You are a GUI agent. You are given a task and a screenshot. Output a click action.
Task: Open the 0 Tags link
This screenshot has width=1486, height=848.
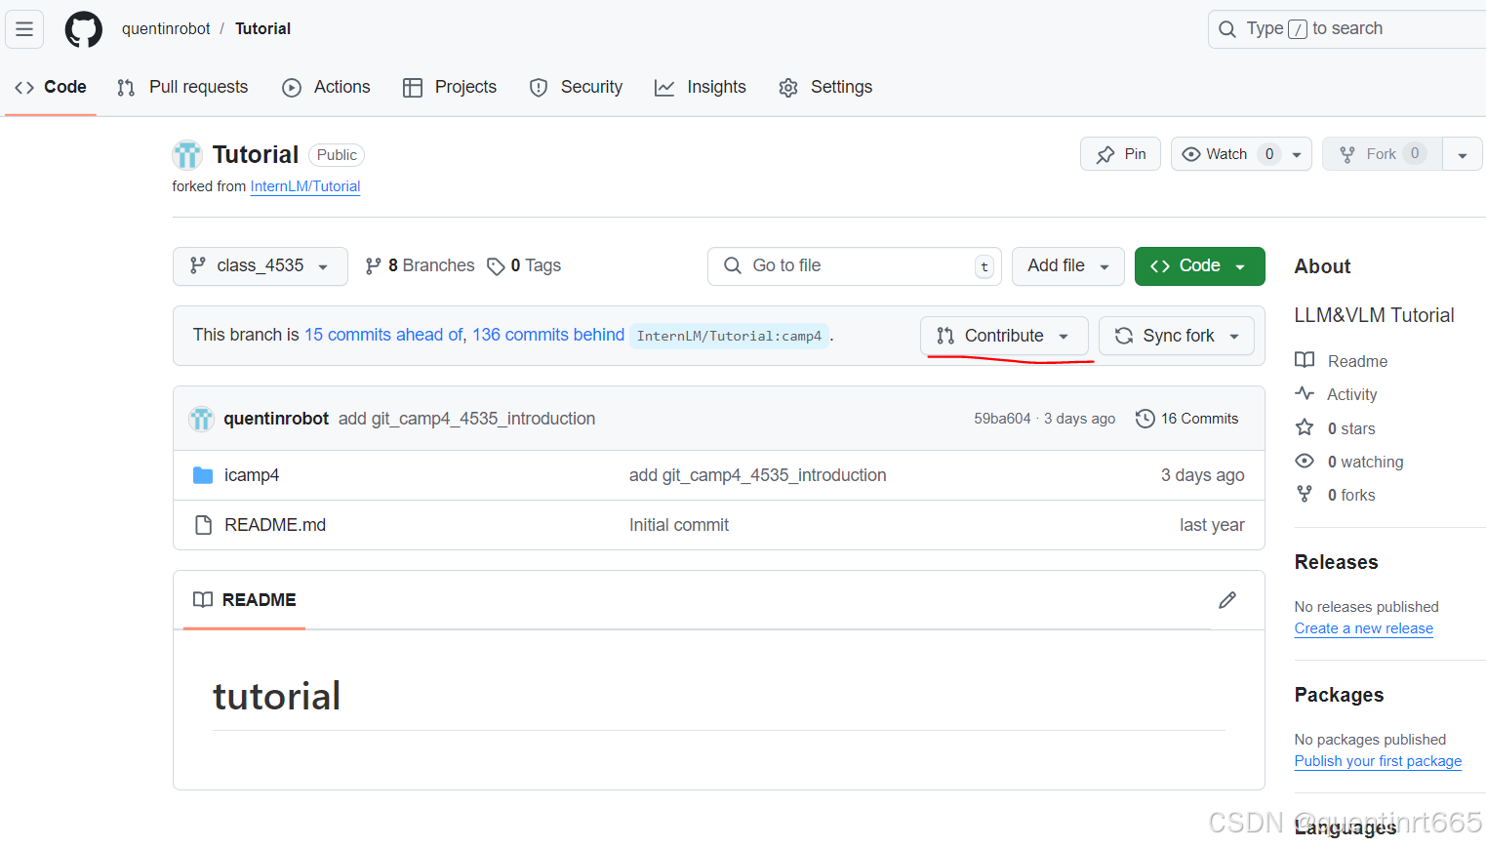pos(524,265)
